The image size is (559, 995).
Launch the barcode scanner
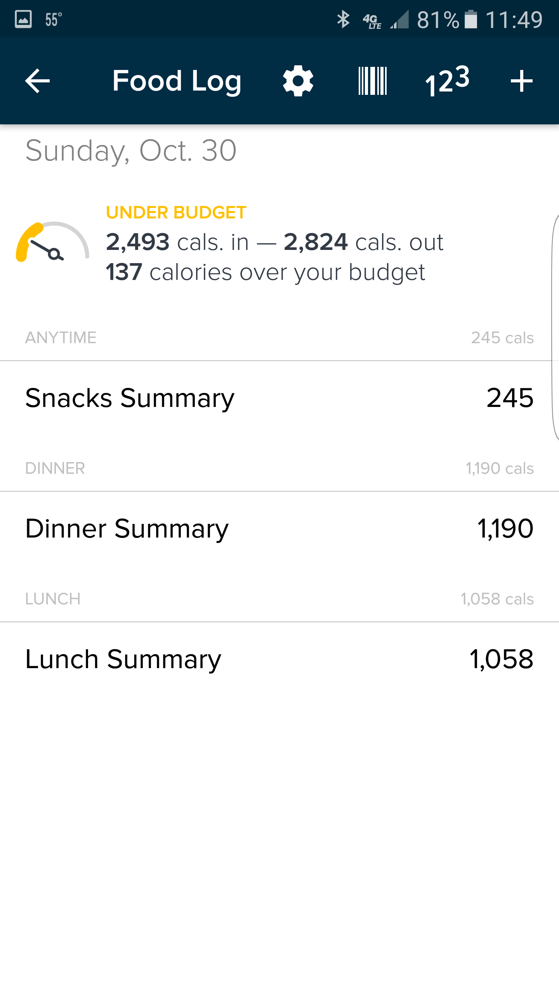coord(372,81)
